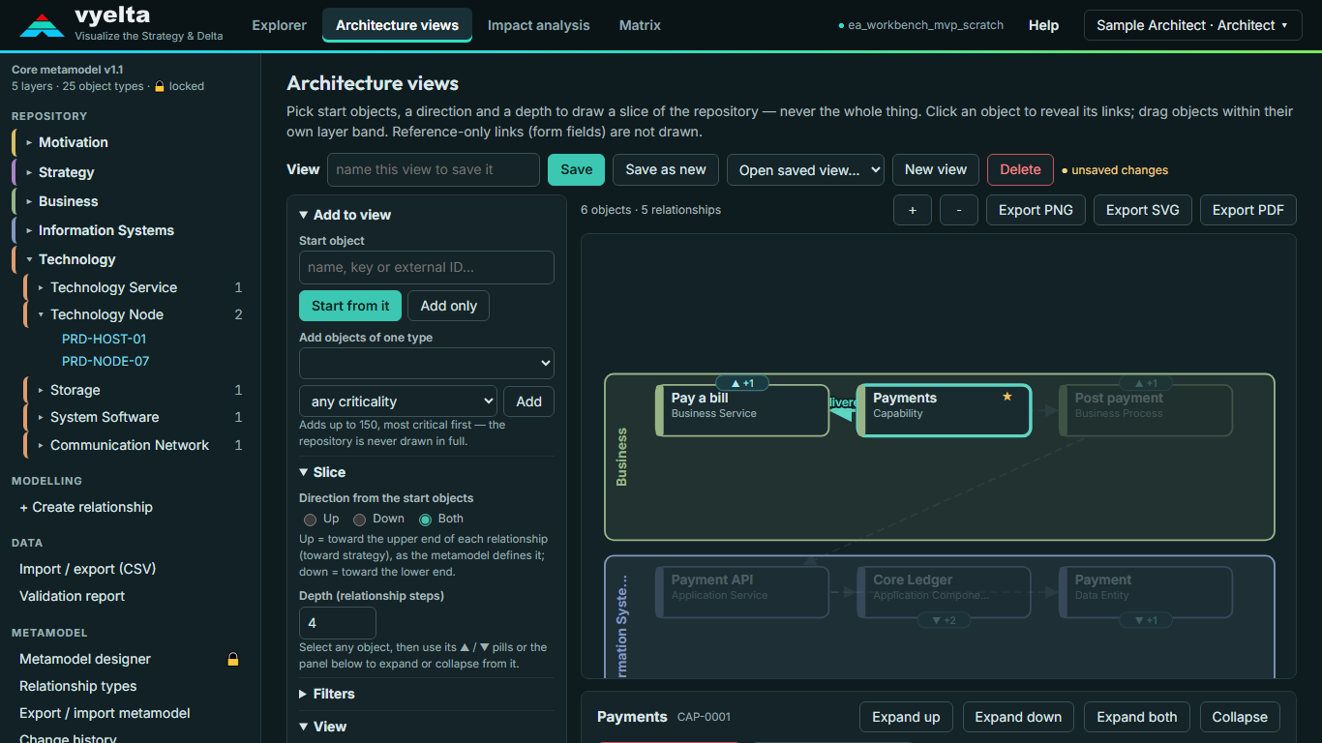Screen dimensions: 1322x743
Task: Select the Pay a bill node
Action: click(742, 410)
